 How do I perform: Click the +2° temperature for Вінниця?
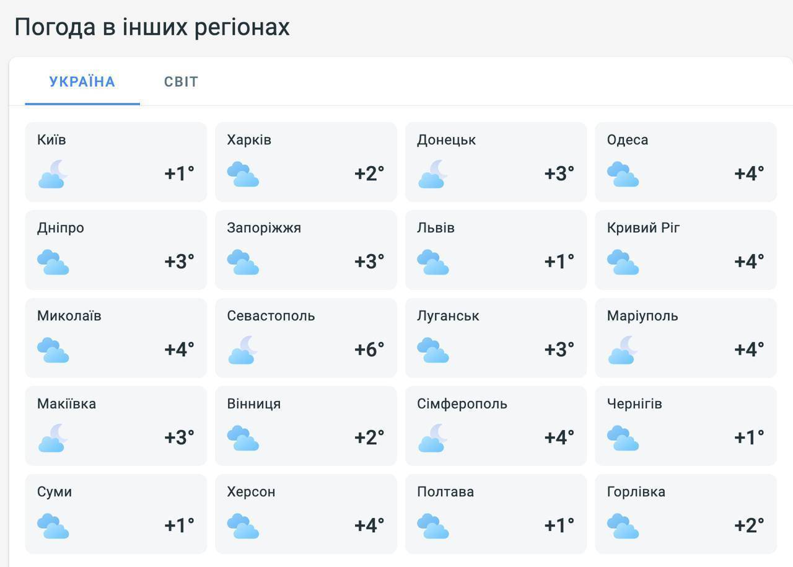coord(369,437)
